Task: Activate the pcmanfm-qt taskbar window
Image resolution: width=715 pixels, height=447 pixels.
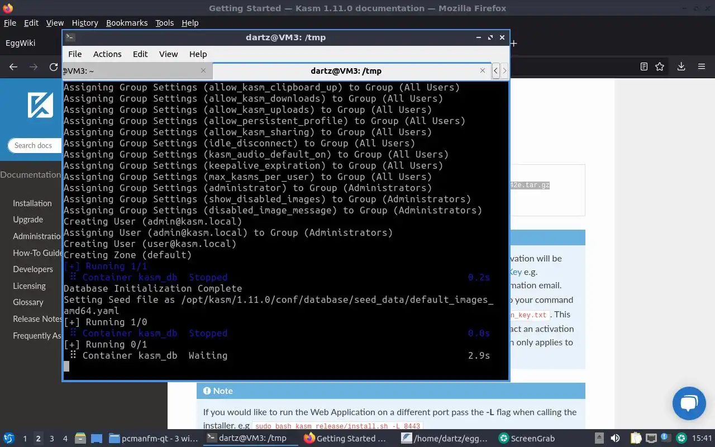Action: (x=153, y=439)
